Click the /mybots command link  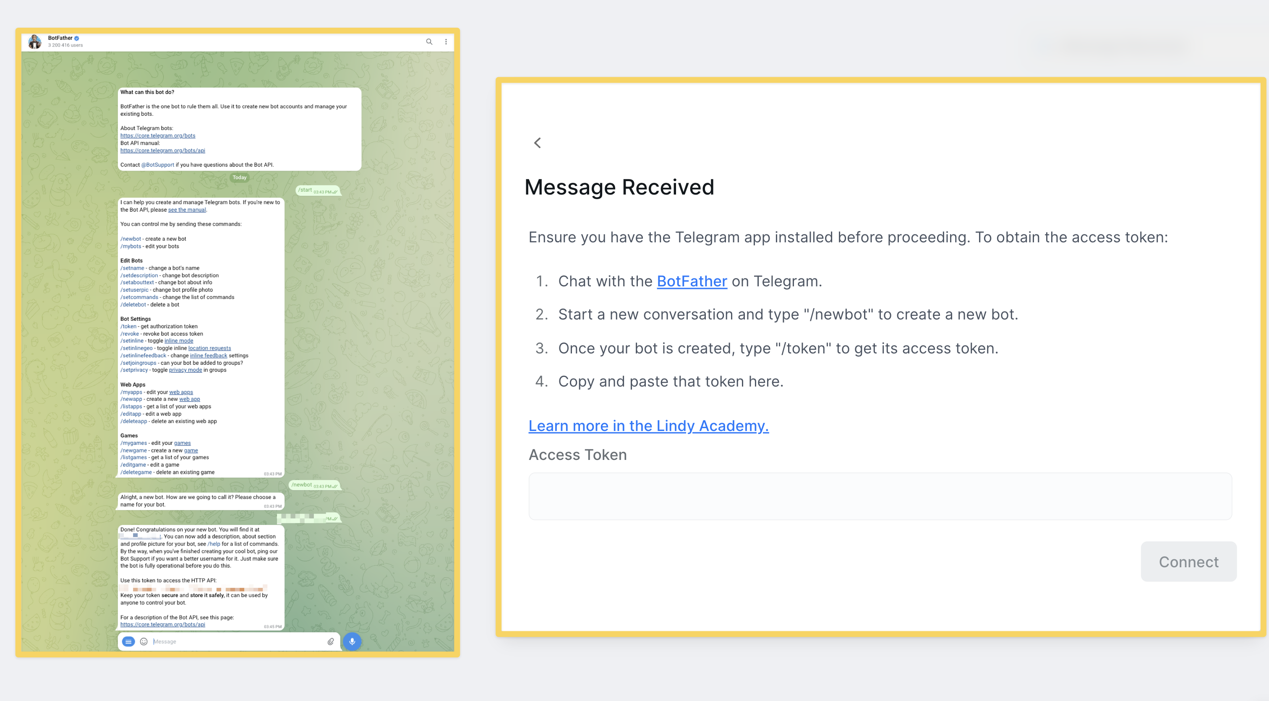coord(131,246)
